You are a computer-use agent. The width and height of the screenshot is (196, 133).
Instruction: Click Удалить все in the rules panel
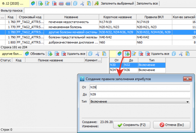coord(158,54)
